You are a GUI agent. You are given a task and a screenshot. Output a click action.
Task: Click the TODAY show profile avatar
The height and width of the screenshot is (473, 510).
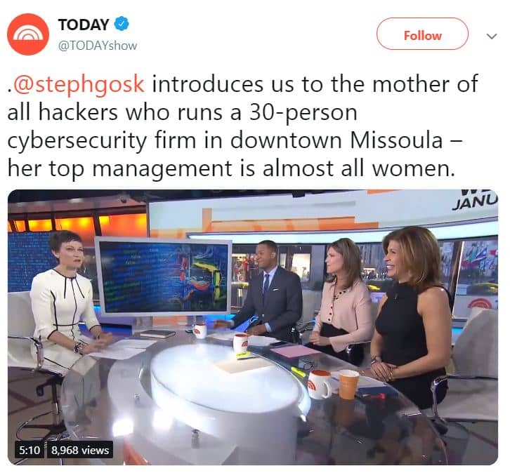[28, 34]
